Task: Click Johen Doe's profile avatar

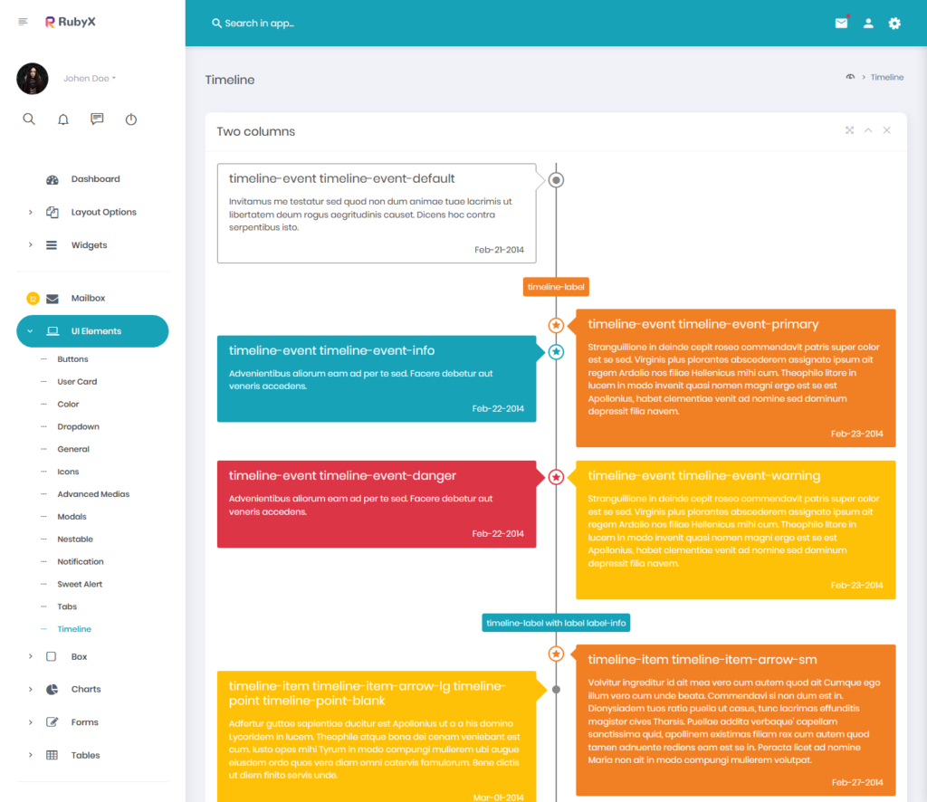Action: pos(32,79)
